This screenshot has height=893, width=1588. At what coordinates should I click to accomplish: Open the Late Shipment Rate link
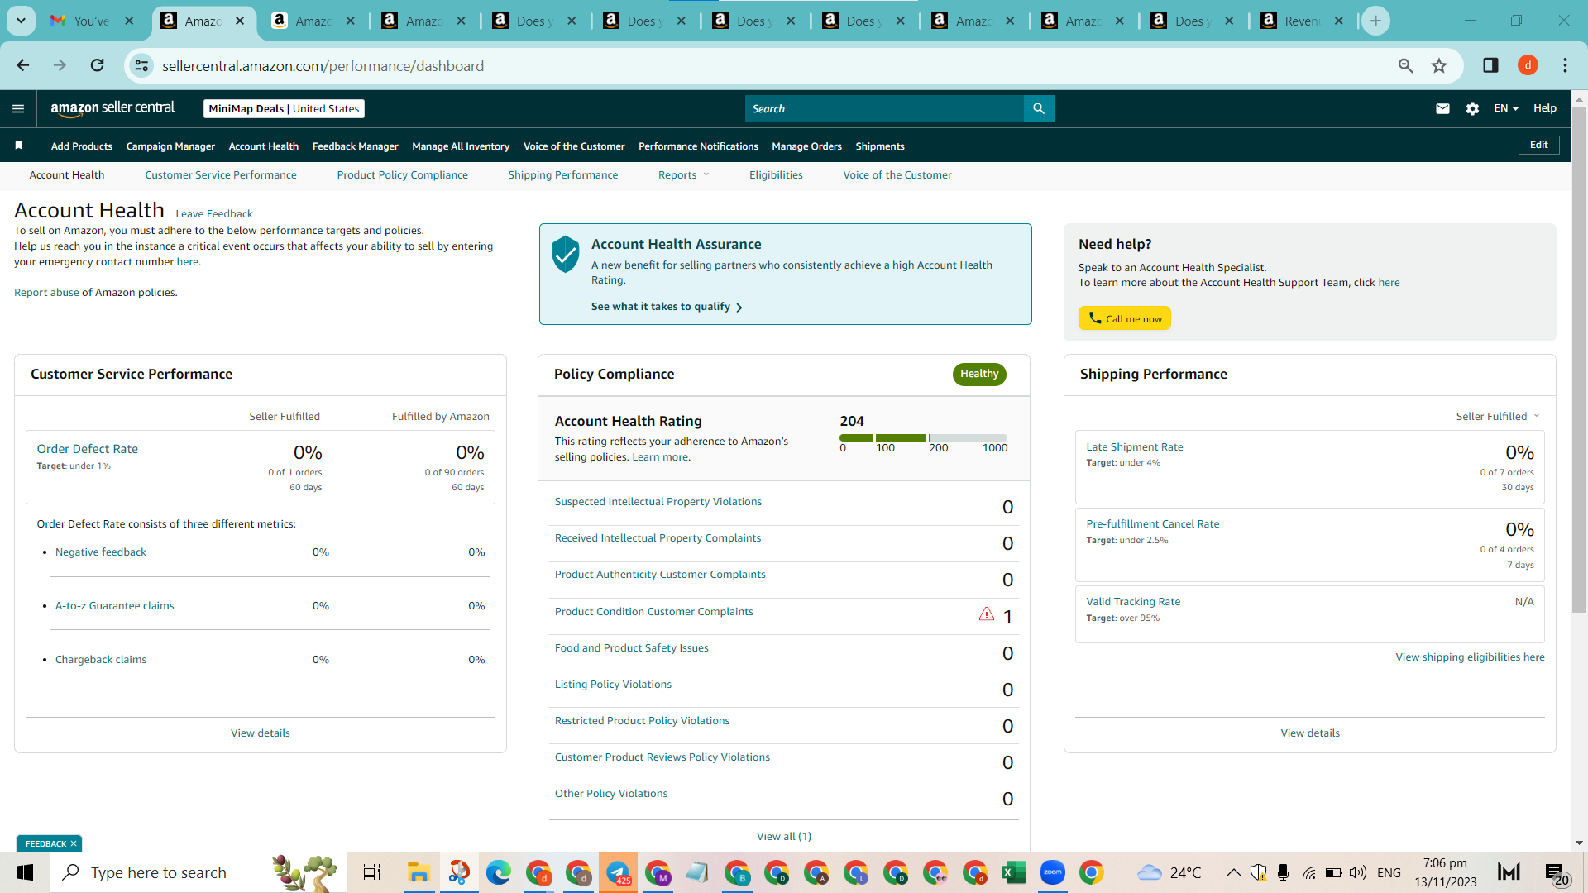[1134, 447]
